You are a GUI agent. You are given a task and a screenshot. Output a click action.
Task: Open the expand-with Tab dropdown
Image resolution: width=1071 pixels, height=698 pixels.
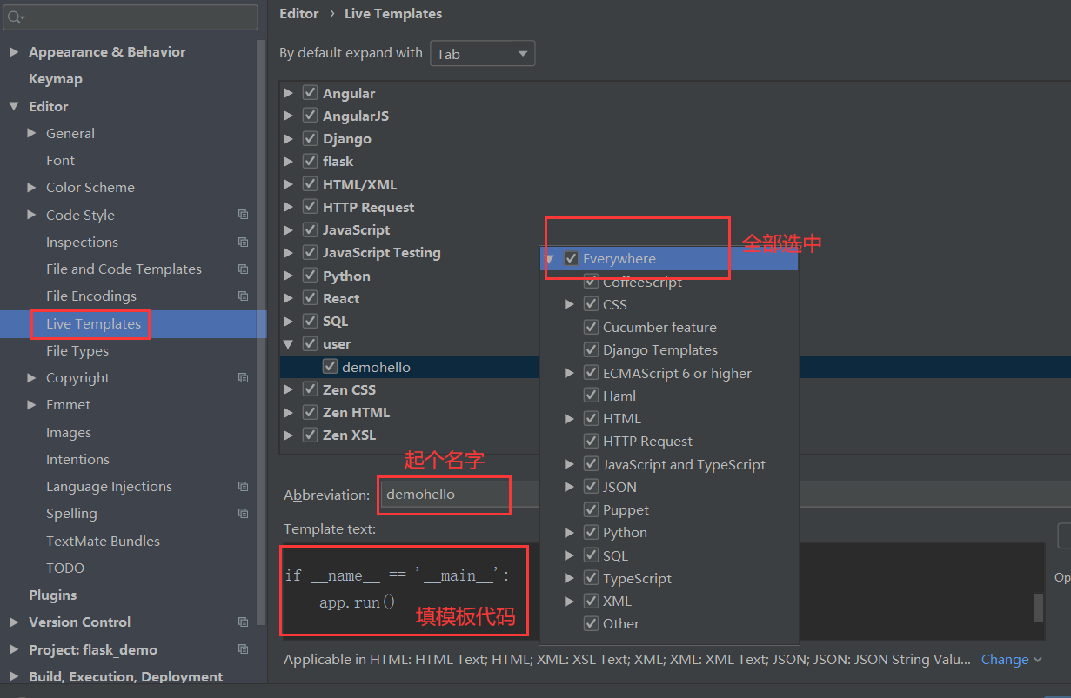(x=482, y=54)
